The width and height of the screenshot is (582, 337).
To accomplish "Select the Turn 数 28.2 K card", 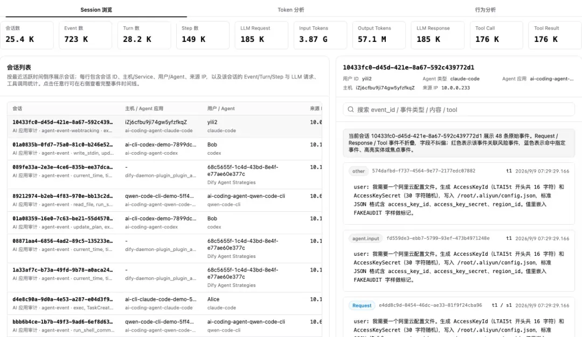I will coord(144,35).
